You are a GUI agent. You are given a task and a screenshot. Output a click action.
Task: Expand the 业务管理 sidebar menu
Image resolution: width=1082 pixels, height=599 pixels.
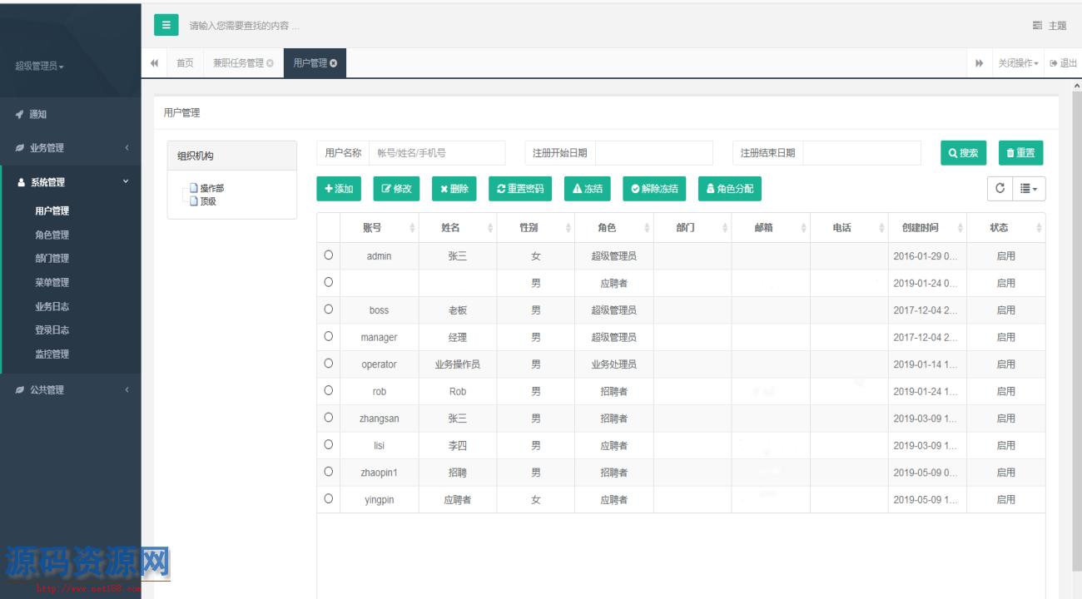71,148
